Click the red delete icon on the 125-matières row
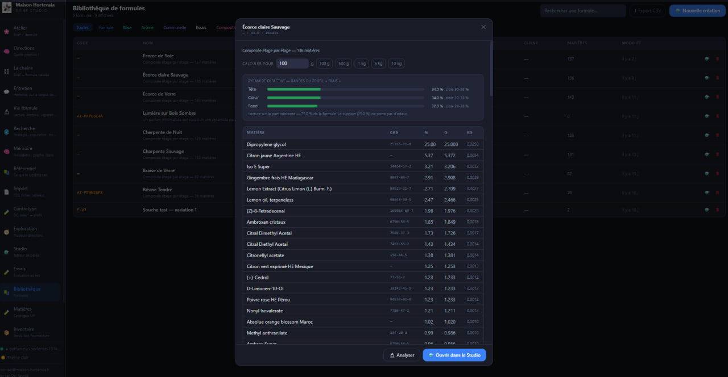 coord(717,135)
